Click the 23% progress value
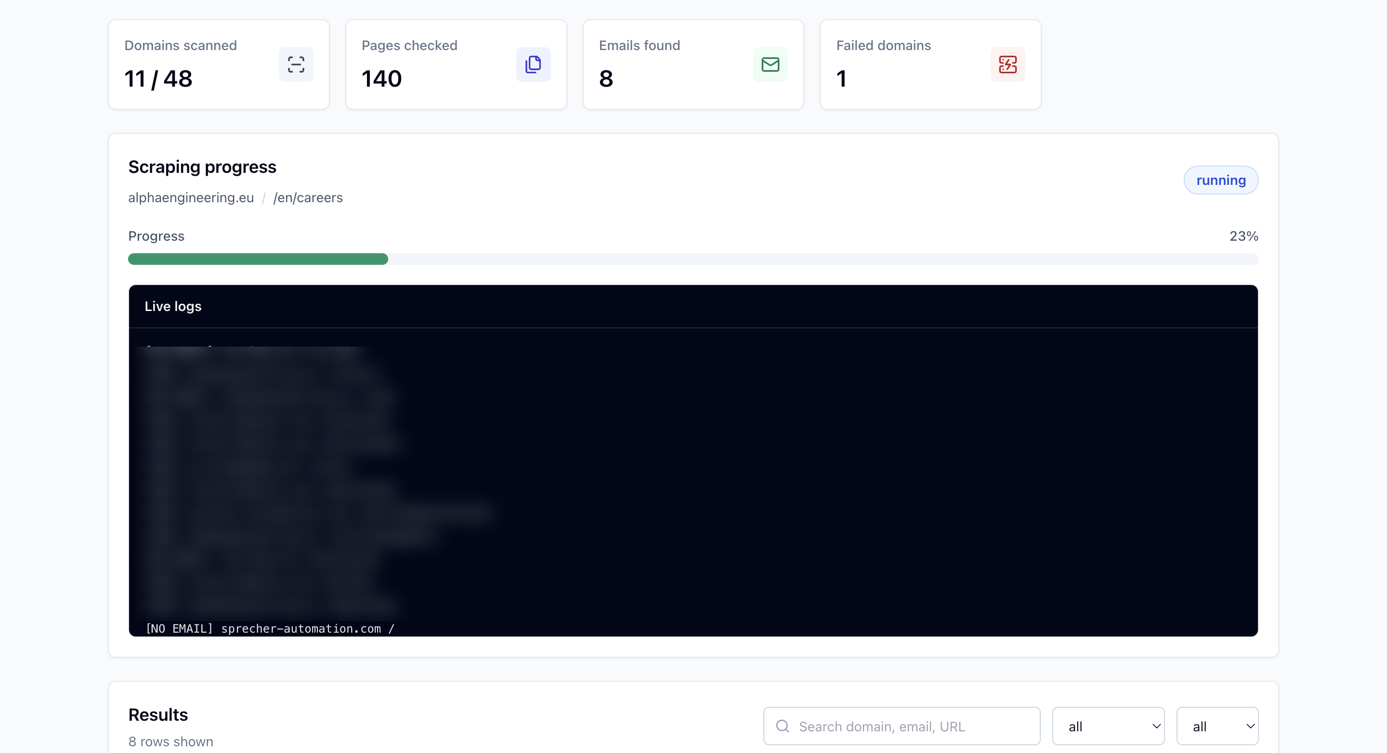 [1243, 236]
